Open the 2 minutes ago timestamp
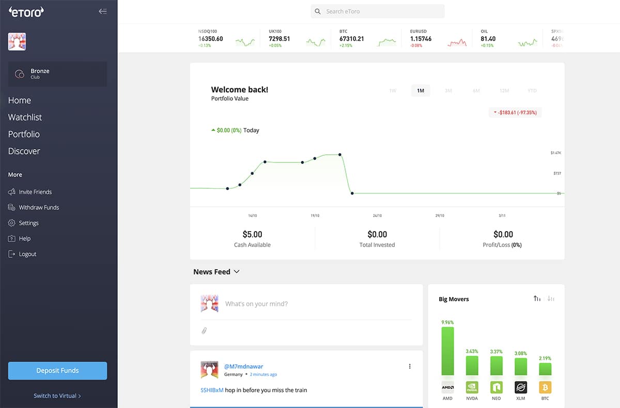Image resolution: width=620 pixels, height=408 pixels. pos(263,374)
